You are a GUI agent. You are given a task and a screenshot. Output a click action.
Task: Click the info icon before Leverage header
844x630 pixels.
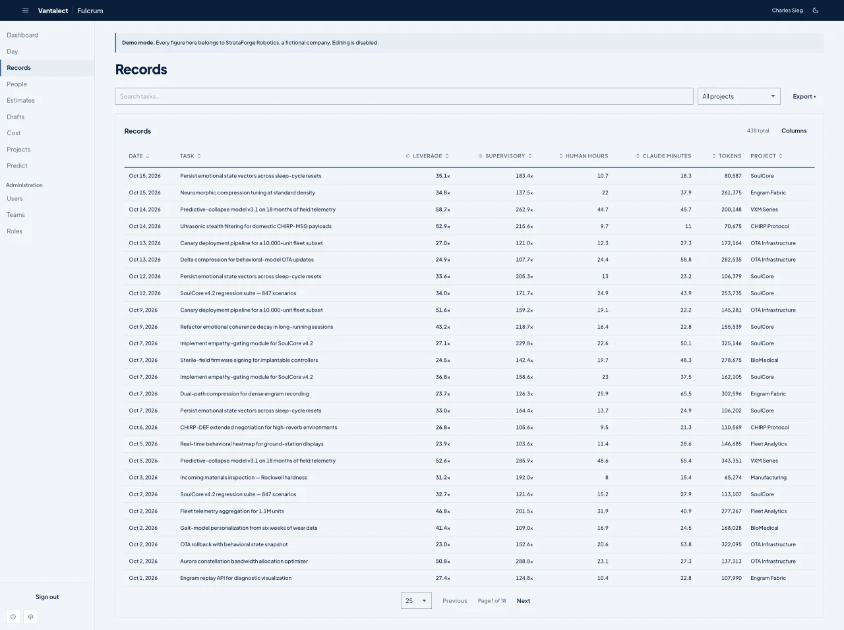[408, 156]
